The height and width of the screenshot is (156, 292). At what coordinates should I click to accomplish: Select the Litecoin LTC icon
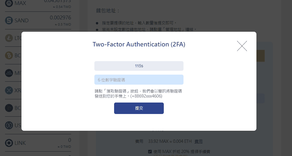(9, 38)
